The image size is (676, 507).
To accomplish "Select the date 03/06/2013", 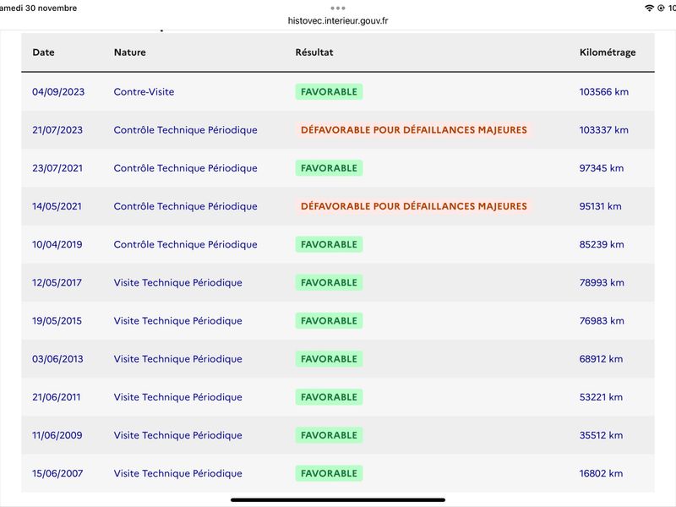I will click(57, 358).
